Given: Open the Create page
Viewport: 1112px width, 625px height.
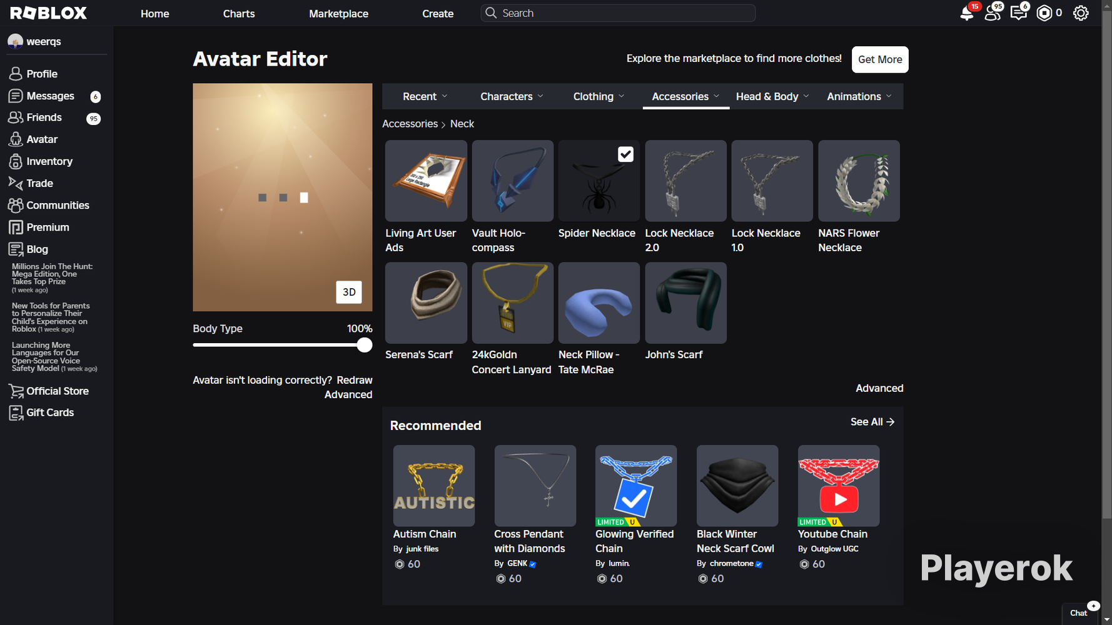Looking at the screenshot, I should [x=438, y=13].
